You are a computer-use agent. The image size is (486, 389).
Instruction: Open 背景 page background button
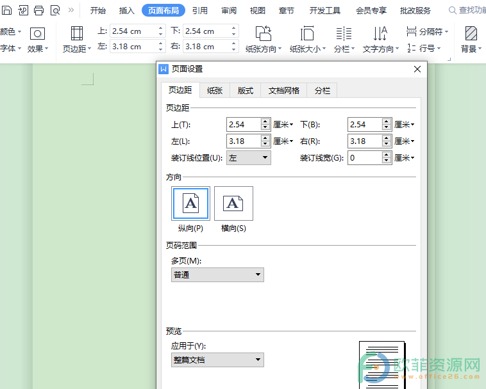pyautogui.click(x=471, y=40)
